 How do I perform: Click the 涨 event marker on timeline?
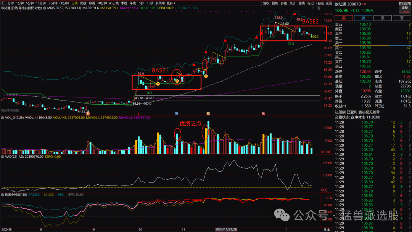coord(263,114)
